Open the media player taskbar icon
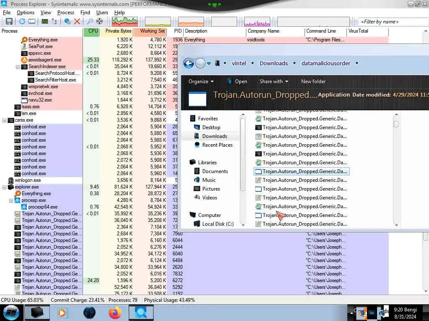The width and height of the screenshot is (429, 321). (x=63, y=313)
